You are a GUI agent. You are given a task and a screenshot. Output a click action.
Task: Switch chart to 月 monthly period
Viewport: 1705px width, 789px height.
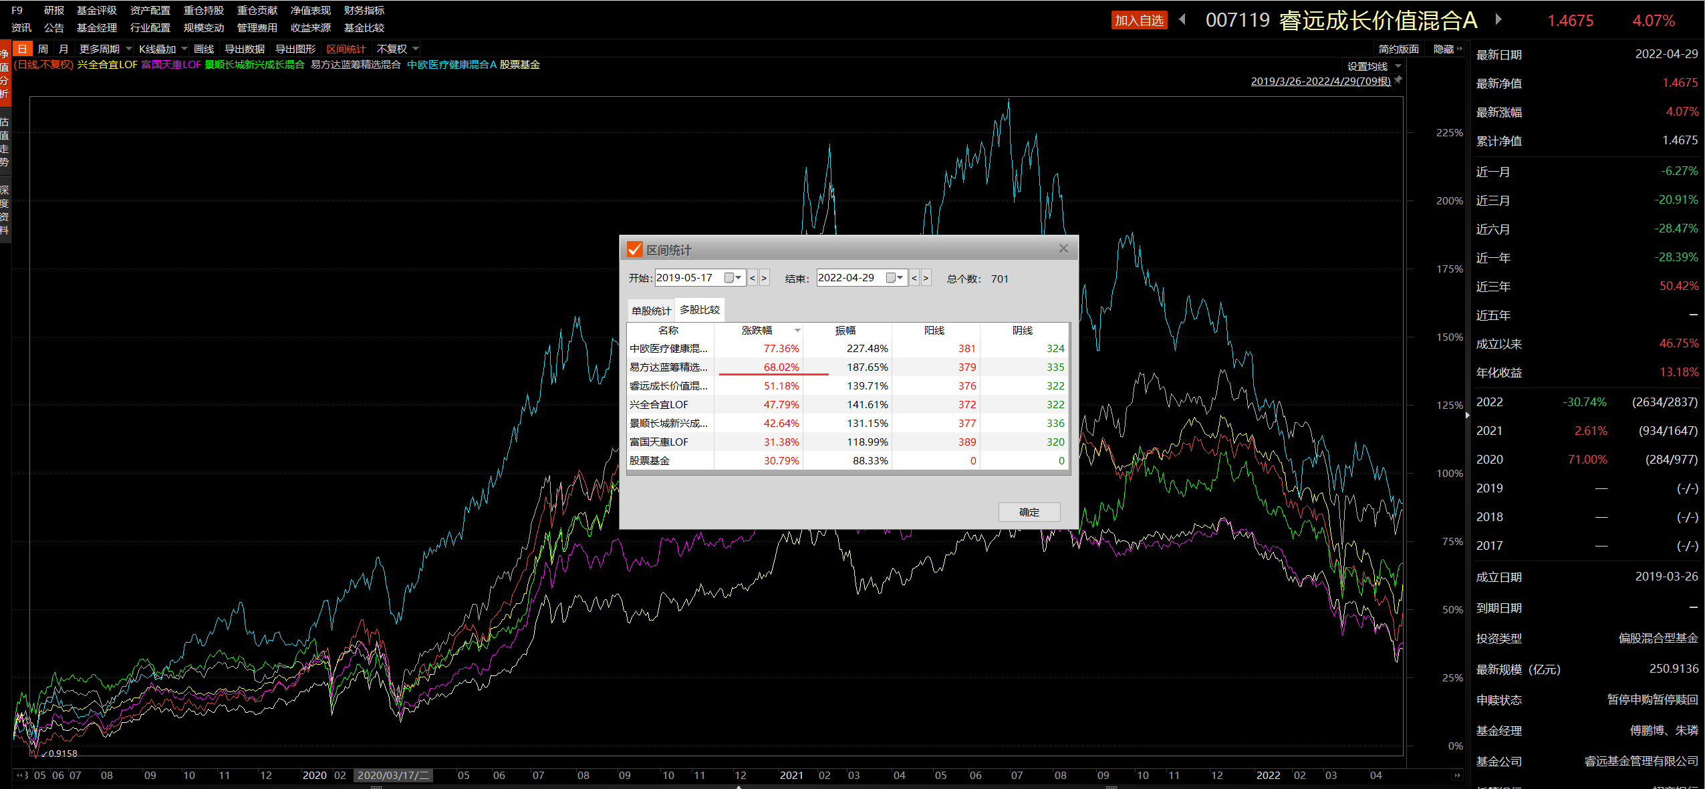(x=63, y=49)
